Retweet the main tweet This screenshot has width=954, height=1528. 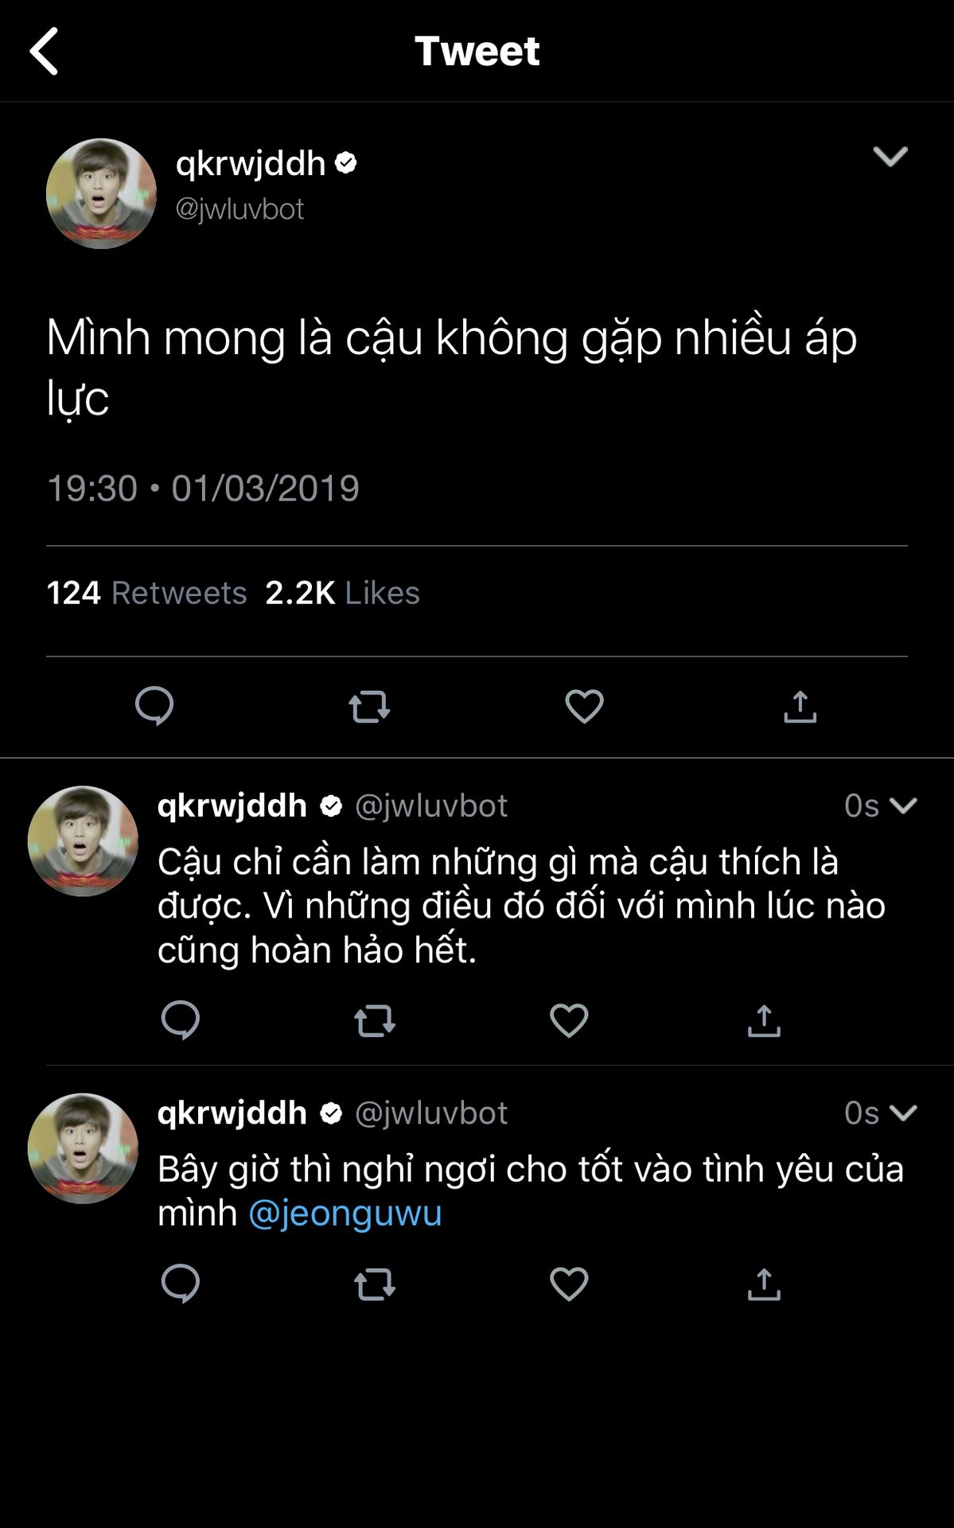pyautogui.click(x=369, y=706)
